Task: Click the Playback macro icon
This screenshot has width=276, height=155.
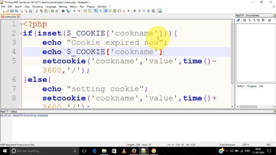Action: pos(144,11)
